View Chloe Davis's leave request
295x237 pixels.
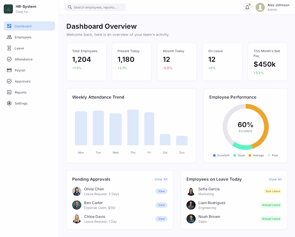pos(162,219)
